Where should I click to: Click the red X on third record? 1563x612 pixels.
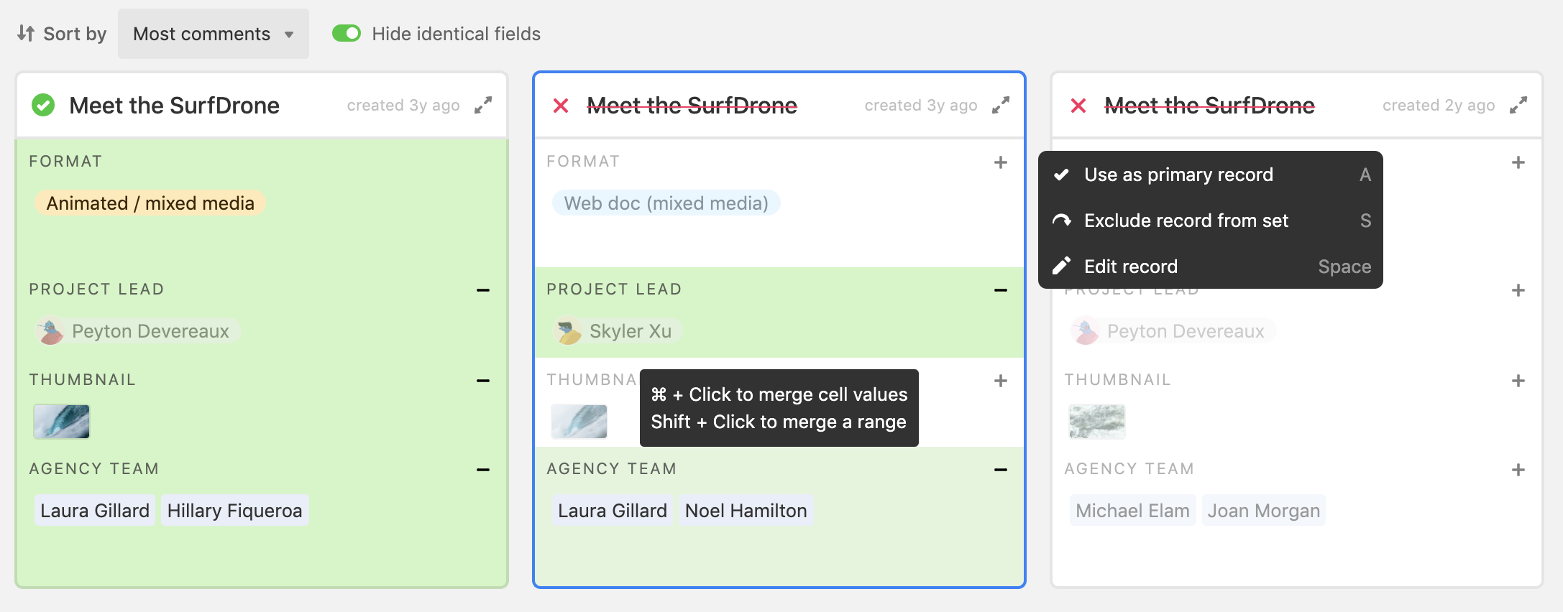[x=1078, y=106]
